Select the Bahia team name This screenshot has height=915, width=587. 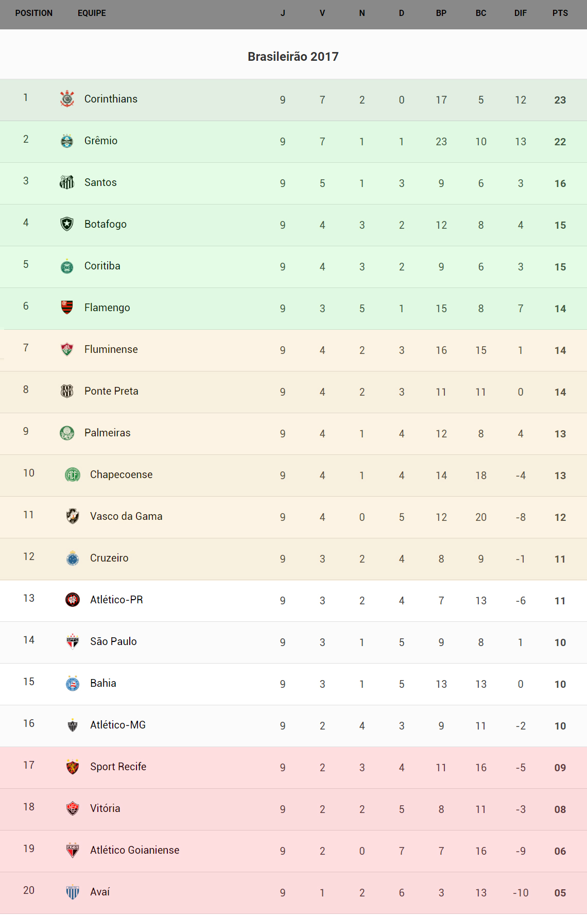coord(103,683)
